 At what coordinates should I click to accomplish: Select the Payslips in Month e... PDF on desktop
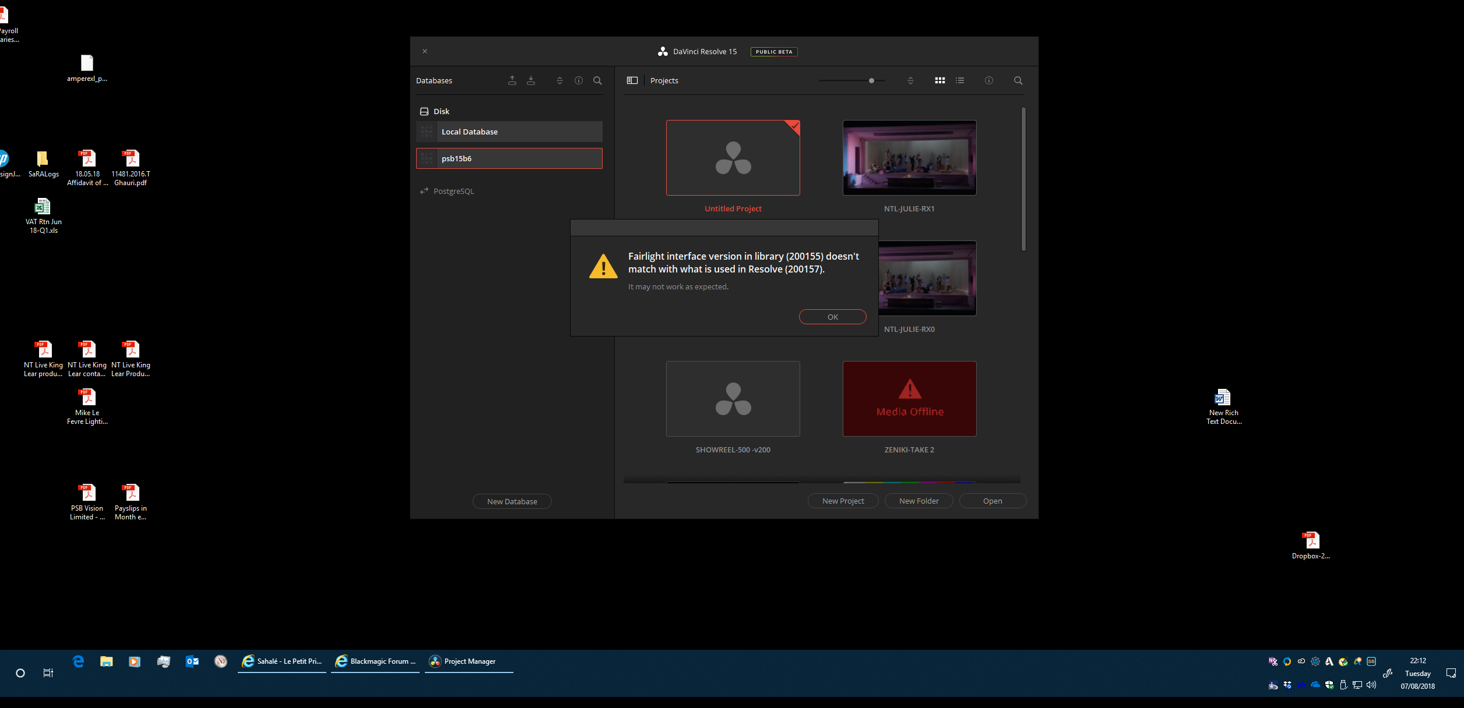[x=131, y=502]
